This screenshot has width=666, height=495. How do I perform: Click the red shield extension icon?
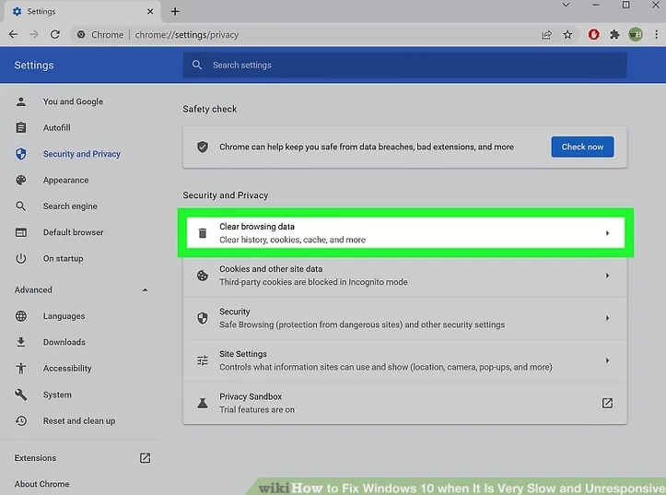[x=594, y=35]
